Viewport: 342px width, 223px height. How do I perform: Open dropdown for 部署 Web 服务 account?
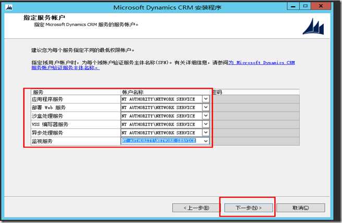point(206,107)
